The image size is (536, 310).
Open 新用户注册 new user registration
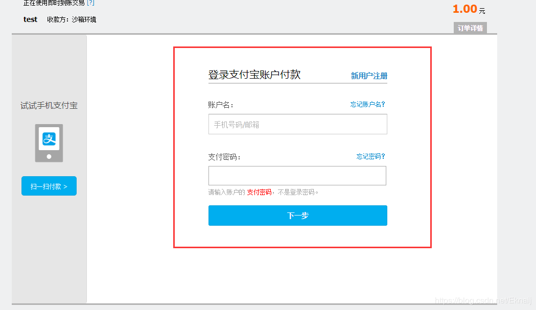(x=368, y=75)
